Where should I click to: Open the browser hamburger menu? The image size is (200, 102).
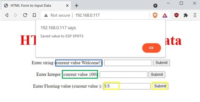pos(195,15)
